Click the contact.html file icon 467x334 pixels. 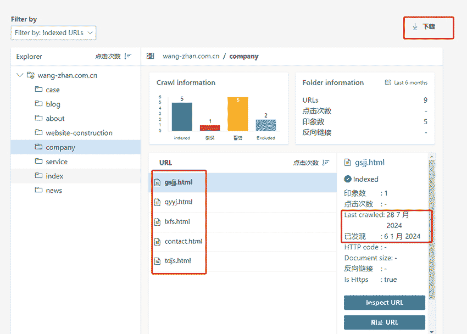tap(158, 242)
